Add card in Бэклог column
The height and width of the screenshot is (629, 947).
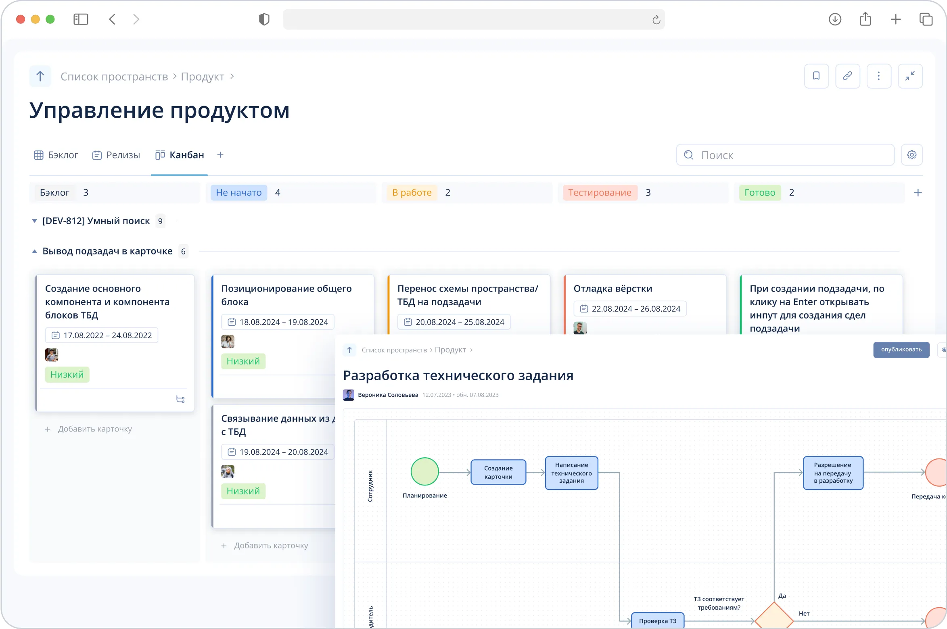coord(89,429)
